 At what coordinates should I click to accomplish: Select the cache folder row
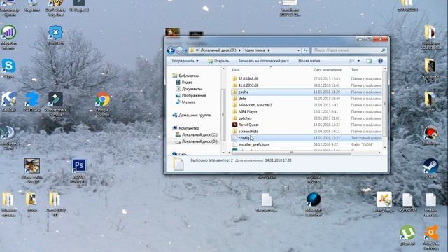click(x=307, y=92)
